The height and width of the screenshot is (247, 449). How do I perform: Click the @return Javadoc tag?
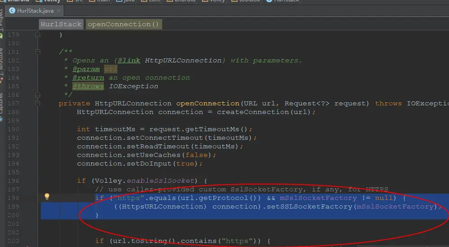pos(89,78)
